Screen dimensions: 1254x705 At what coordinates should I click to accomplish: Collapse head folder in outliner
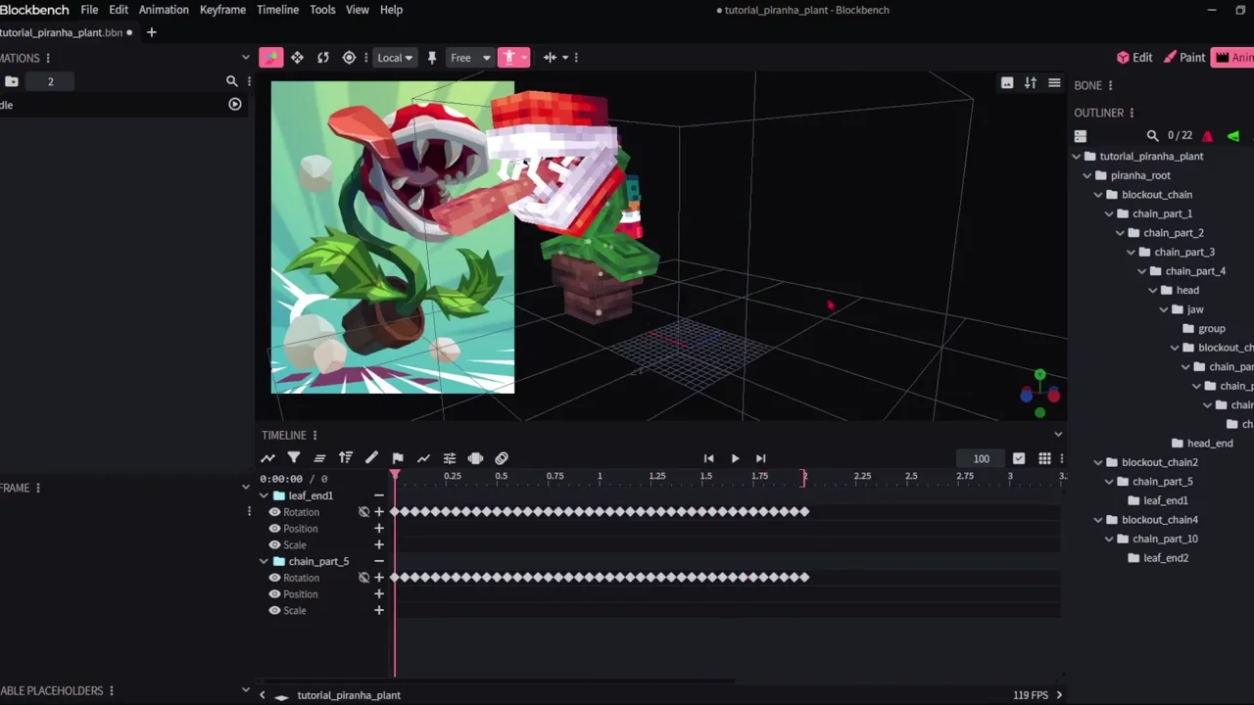(1153, 290)
